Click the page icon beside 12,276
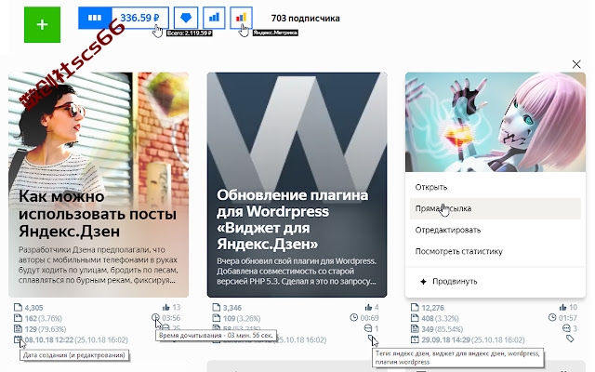This screenshot has height=372, width=595. click(415, 308)
